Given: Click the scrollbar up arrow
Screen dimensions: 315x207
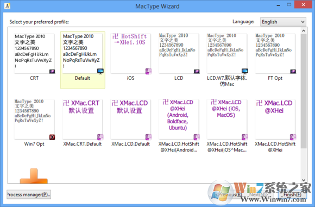Looking at the screenshot, I should pyautogui.click(x=304, y=31).
